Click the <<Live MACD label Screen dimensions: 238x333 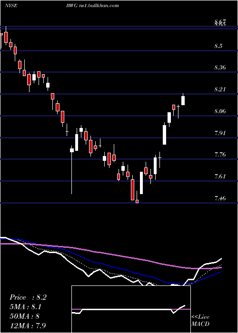tap(200, 320)
